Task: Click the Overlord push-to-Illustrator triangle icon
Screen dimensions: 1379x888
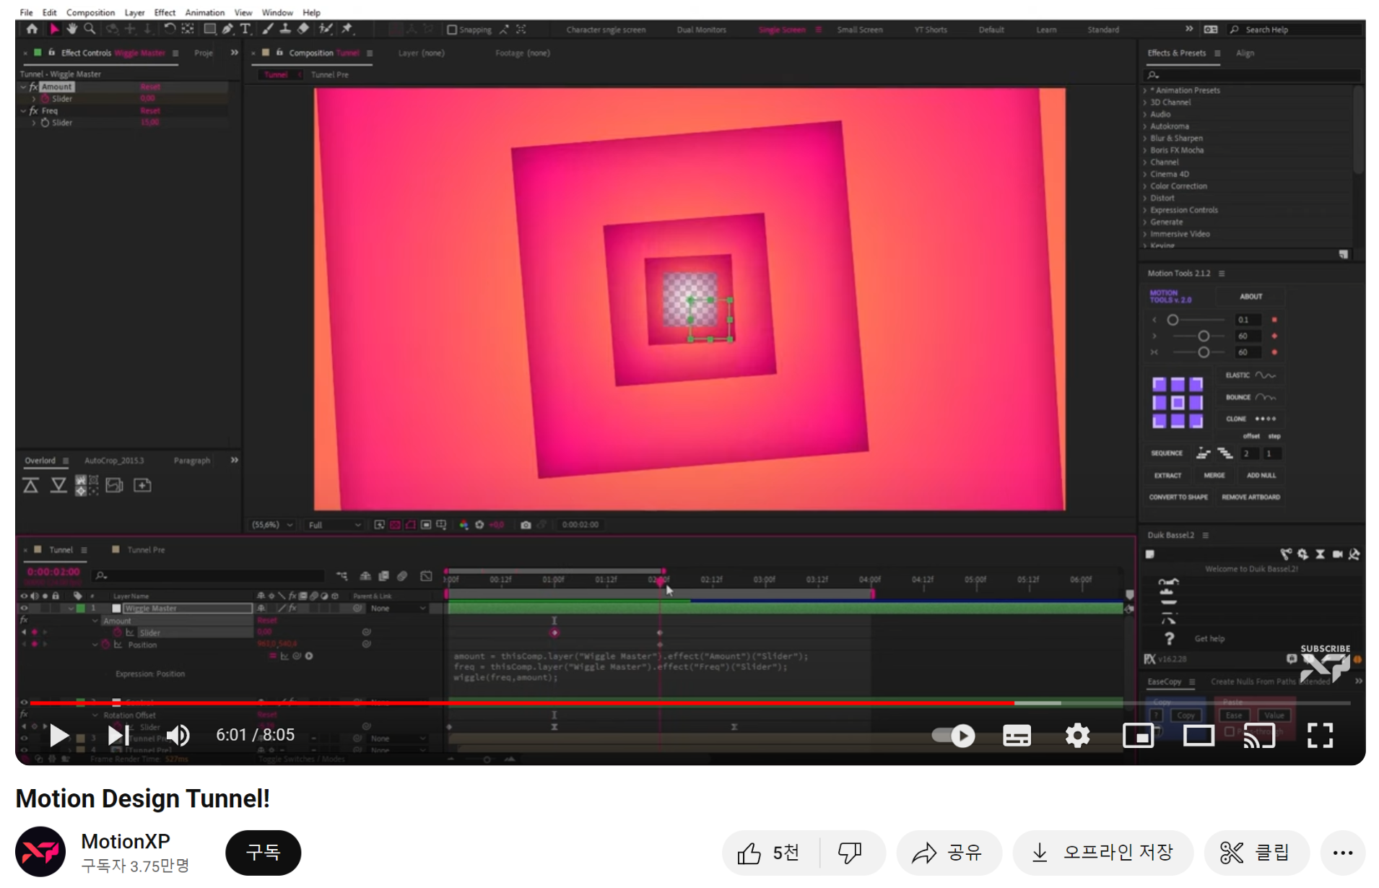Action: [30, 485]
